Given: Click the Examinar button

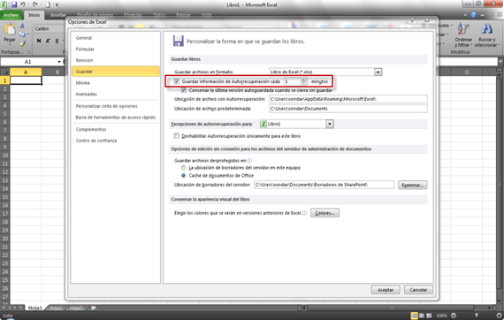Looking at the screenshot, I should tap(413, 185).
